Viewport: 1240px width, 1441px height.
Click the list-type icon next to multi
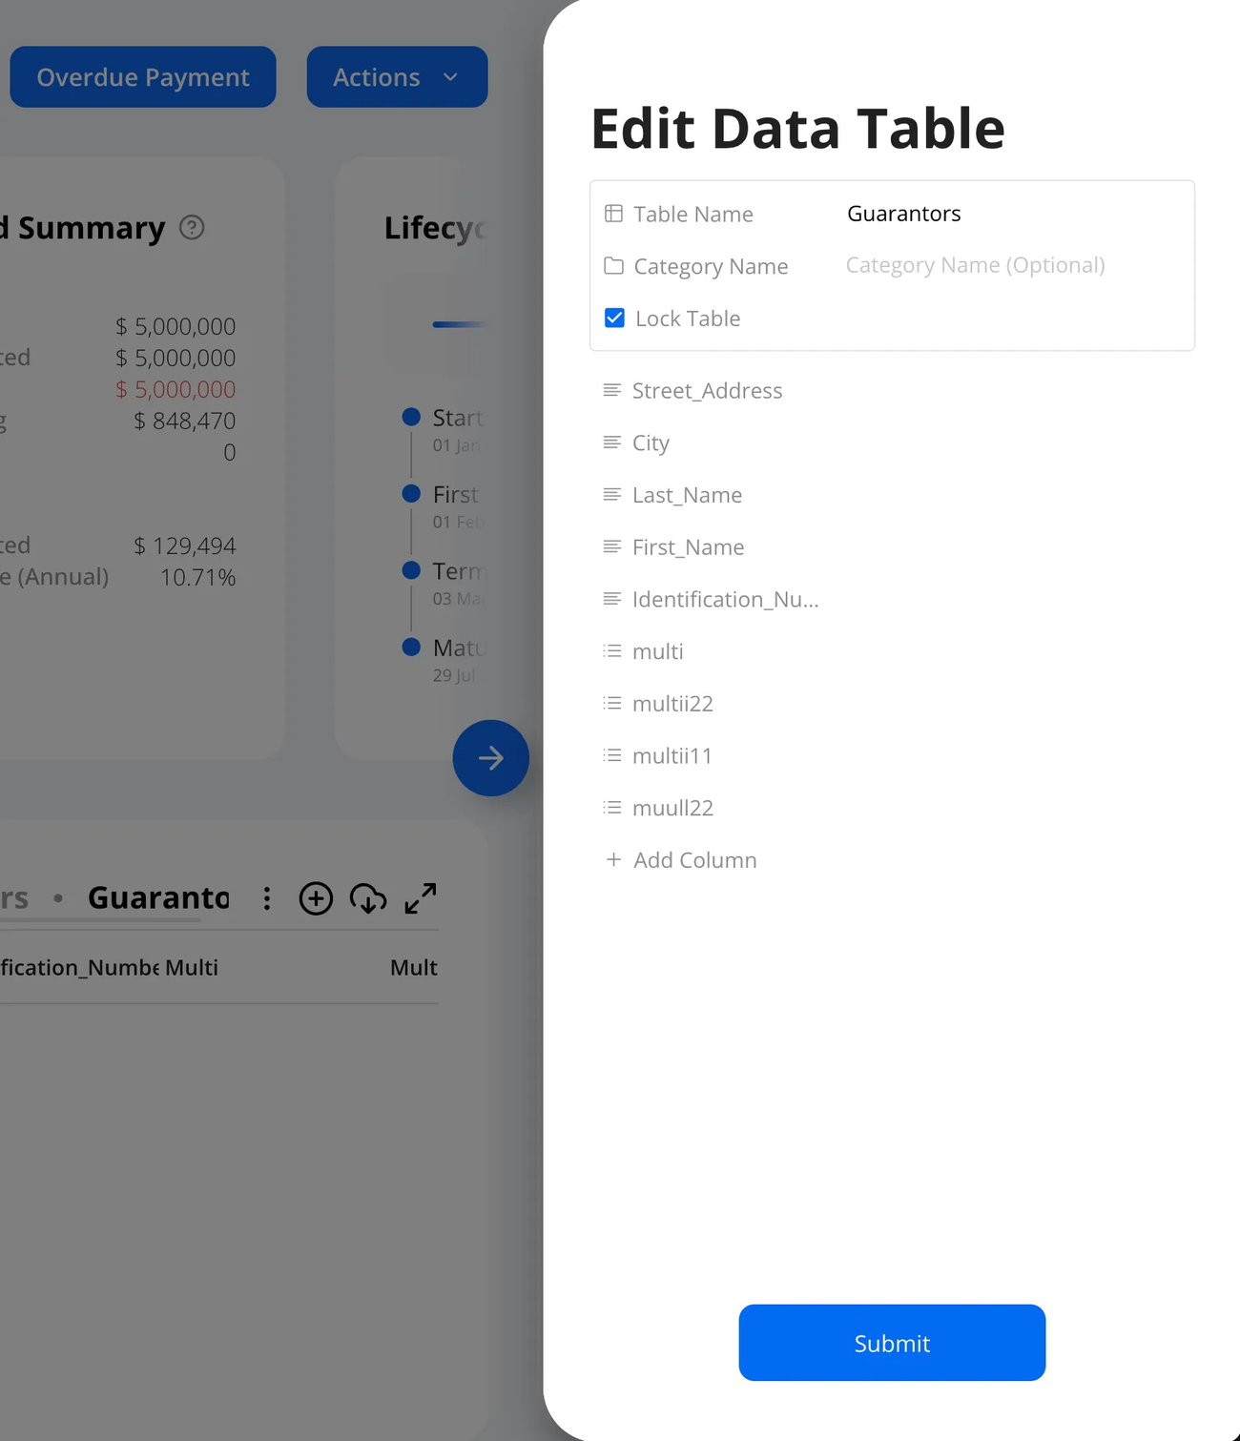point(612,651)
